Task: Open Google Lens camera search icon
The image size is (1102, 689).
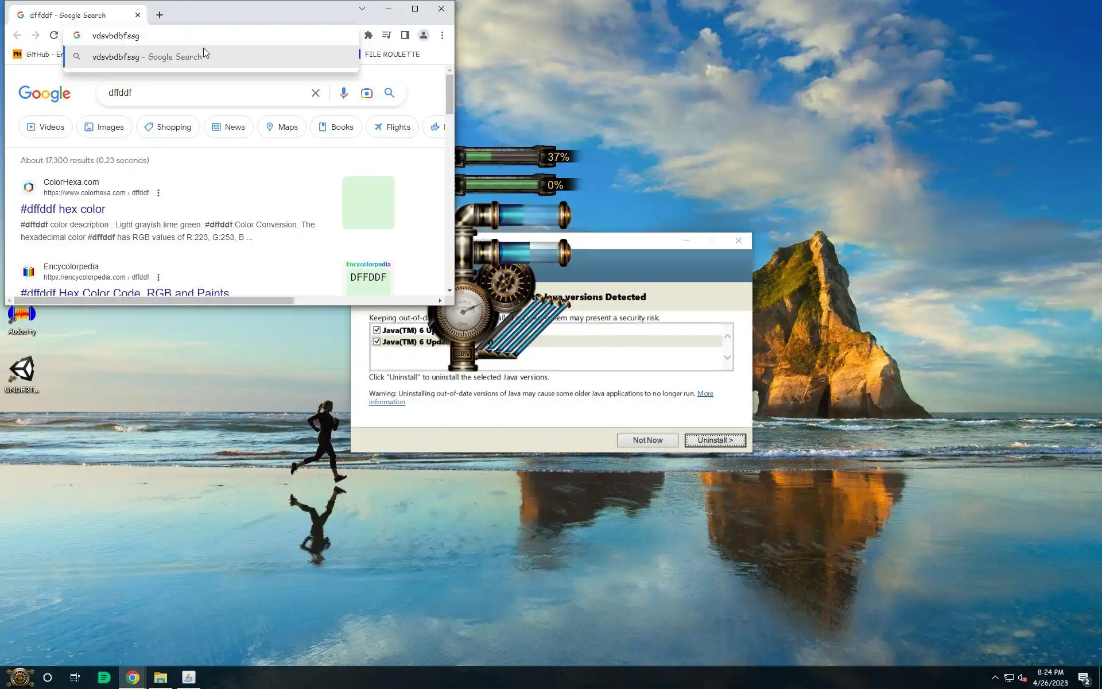Action: (366, 93)
